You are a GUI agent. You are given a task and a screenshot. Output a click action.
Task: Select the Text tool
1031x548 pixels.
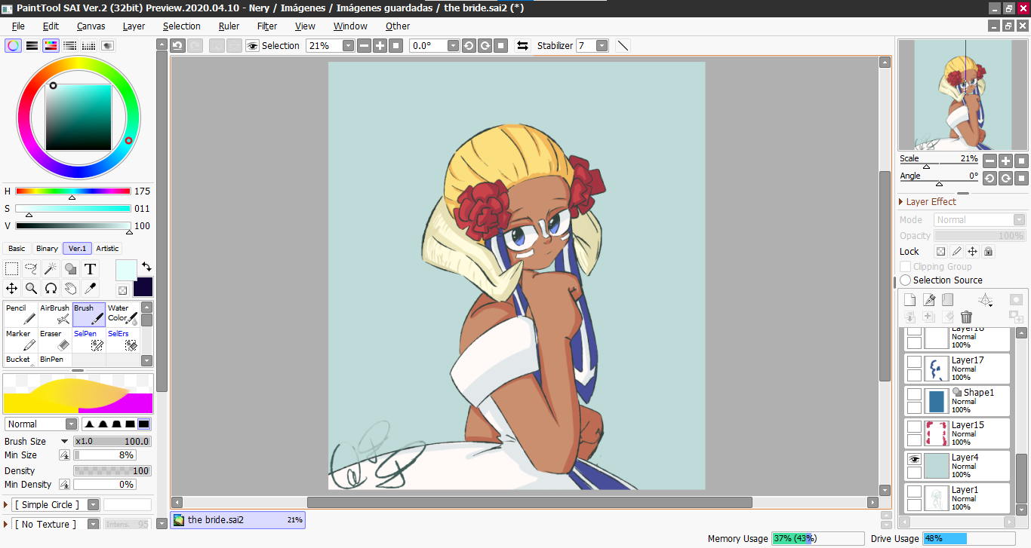pyautogui.click(x=90, y=268)
